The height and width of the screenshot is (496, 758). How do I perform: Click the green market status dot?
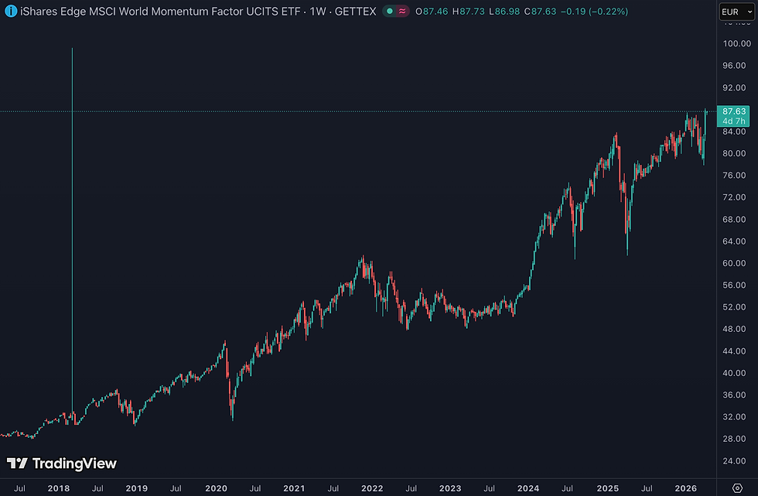tap(390, 11)
